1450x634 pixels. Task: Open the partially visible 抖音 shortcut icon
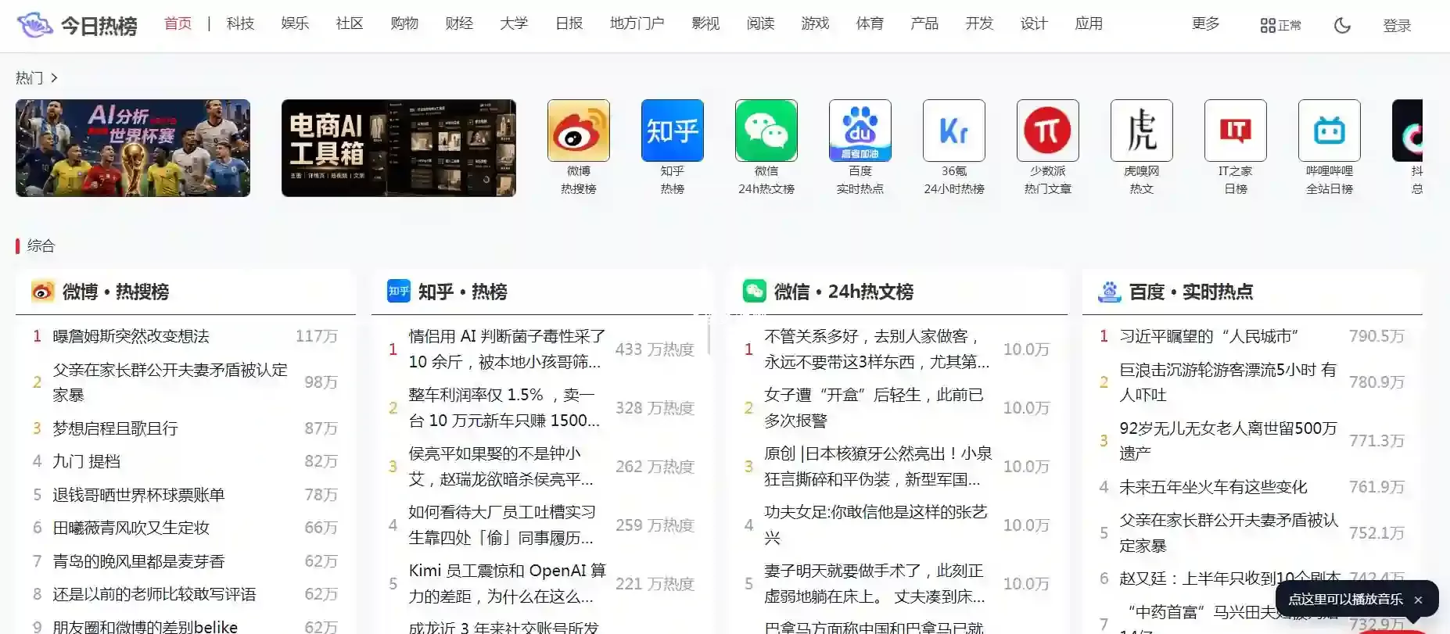pos(1408,131)
